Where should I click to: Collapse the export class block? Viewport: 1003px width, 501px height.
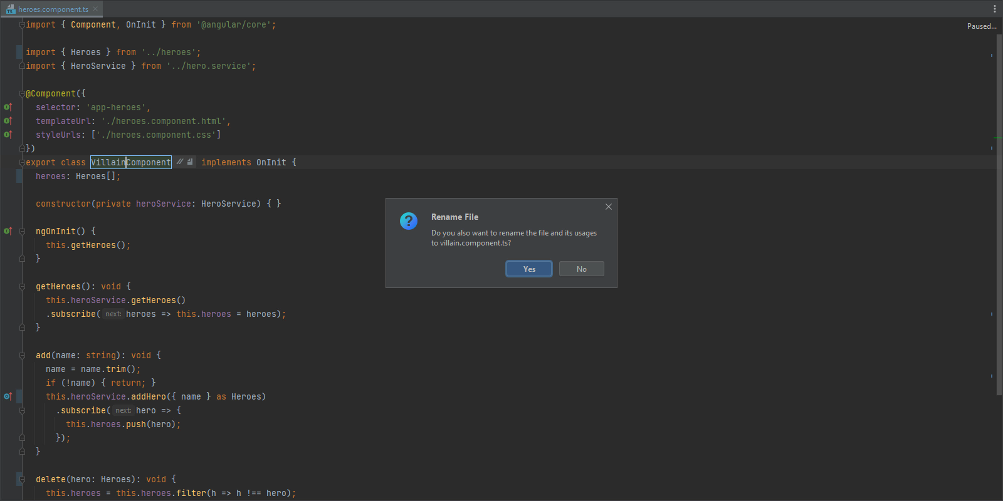(22, 162)
